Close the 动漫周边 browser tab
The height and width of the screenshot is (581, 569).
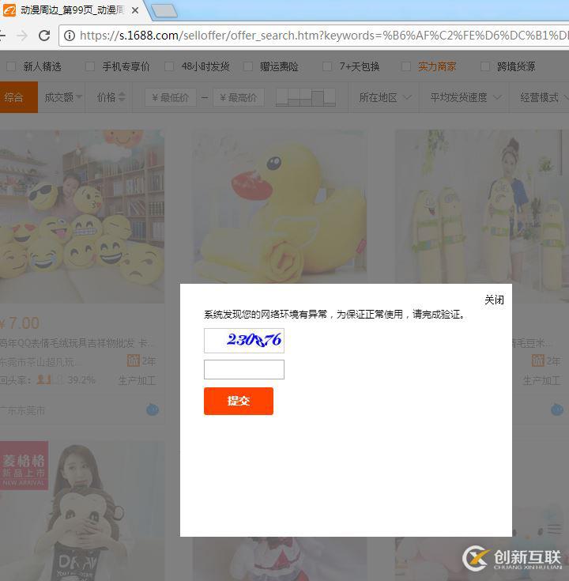(x=135, y=10)
